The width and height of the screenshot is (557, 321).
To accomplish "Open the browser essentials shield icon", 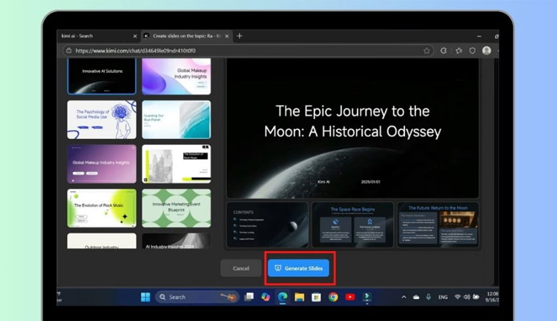I will click(472, 51).
